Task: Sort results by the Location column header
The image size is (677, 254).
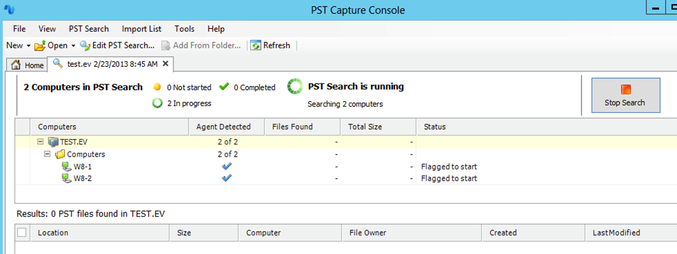Action: coord(100,232)
